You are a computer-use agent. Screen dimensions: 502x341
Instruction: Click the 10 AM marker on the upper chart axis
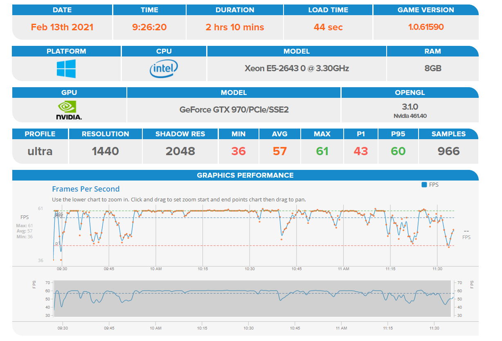155,269
